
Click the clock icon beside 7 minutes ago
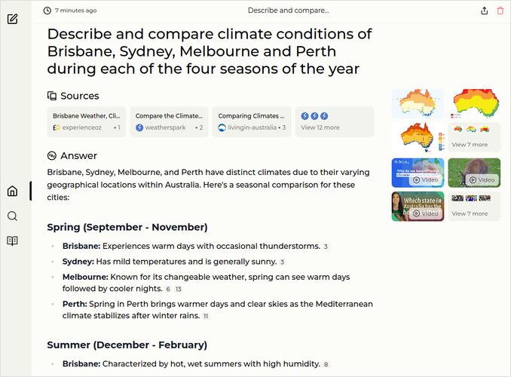tap(47, 11)
